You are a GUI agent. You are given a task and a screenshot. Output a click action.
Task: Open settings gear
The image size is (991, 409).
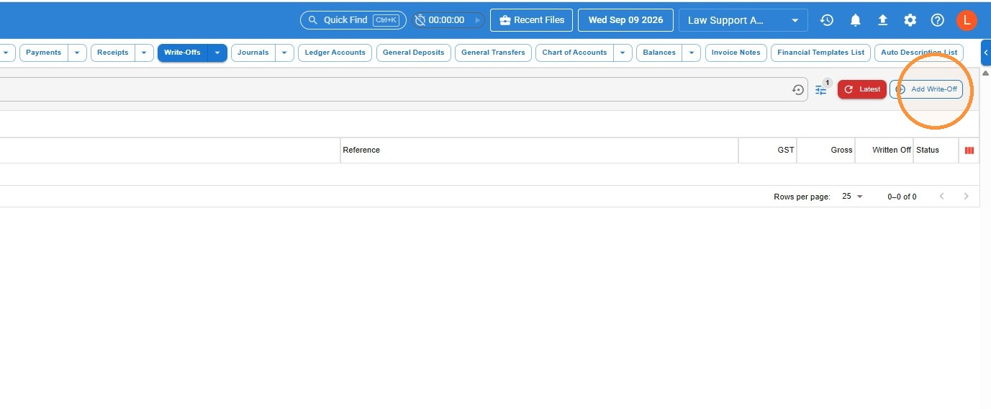(x=910, y=20)
